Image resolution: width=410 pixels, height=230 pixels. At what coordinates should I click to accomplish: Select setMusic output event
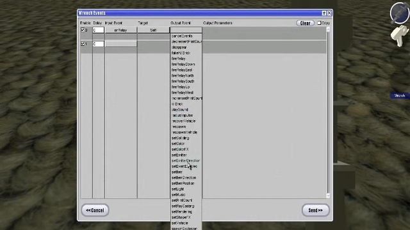click(x=179, y=195)
